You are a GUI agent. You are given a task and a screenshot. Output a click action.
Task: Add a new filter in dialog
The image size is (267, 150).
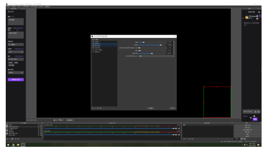point(93,108)
